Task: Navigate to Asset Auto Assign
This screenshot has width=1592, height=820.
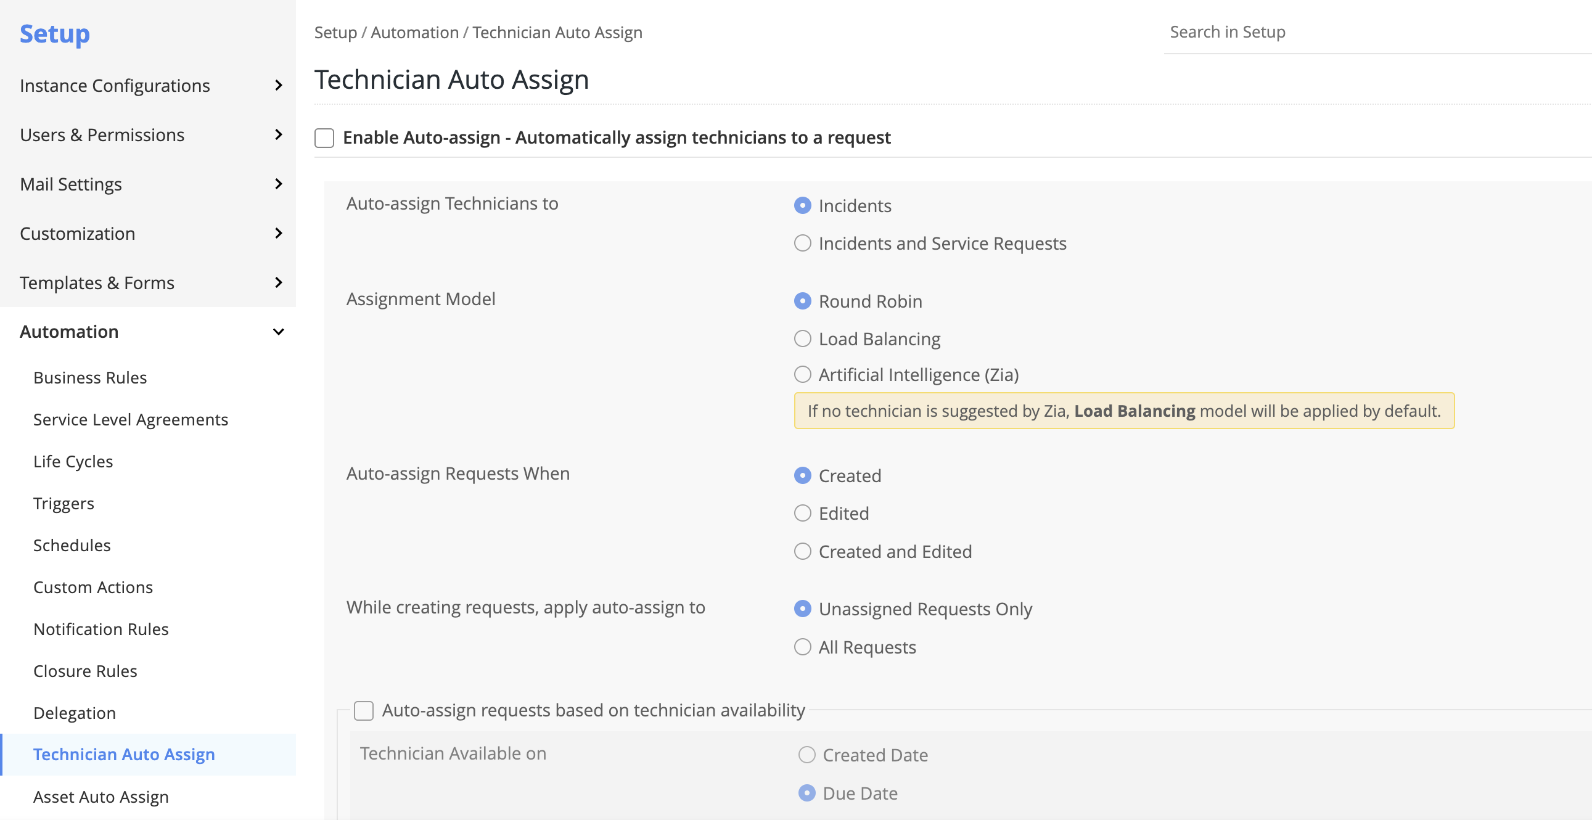Action: coord(101,797)
